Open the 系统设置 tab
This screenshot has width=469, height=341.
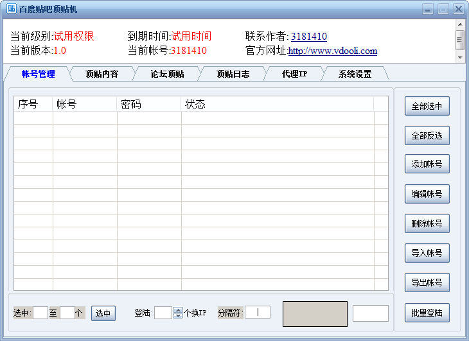[x=355, y=74]
